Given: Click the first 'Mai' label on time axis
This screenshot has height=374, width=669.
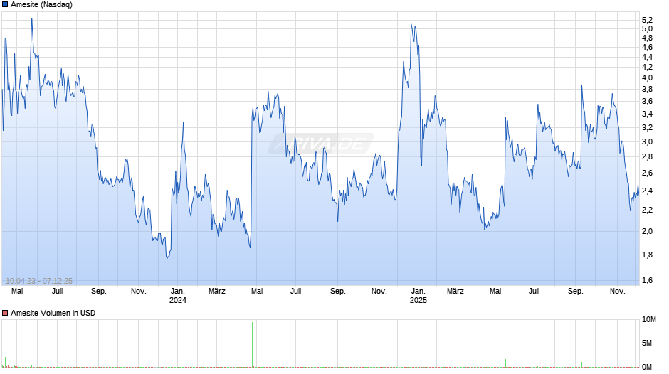Looking at the screenshot, I should tap(17, 292).
